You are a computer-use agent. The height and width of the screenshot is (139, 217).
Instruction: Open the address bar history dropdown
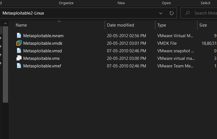(x=160, y=13)
